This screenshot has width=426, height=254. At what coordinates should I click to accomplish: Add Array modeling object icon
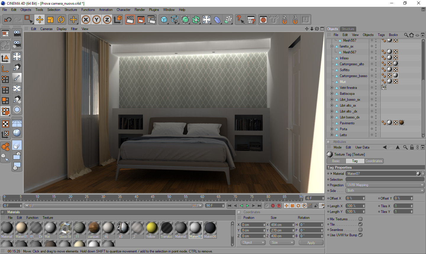point(196,20)
